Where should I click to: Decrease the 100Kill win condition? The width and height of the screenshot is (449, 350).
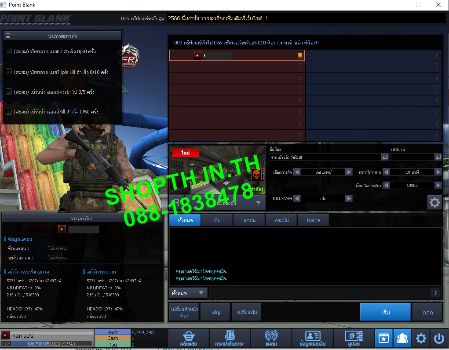[386, 185]
